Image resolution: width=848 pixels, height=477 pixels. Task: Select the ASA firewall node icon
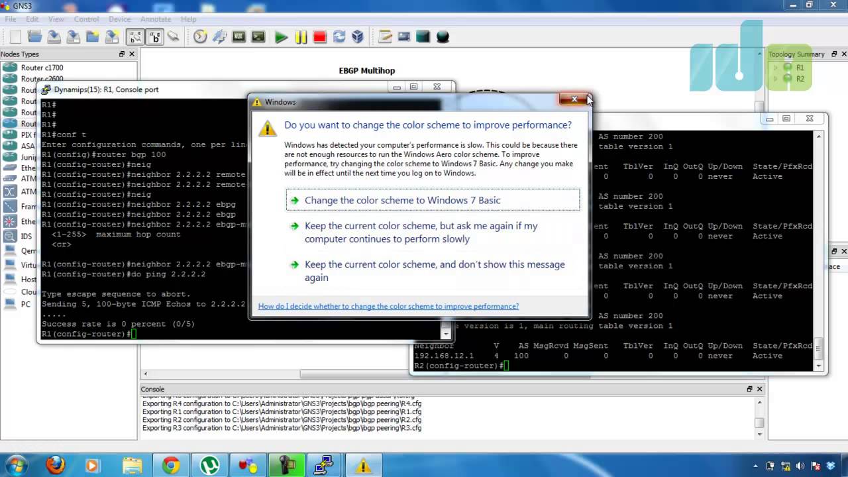[x=10, y=146]
